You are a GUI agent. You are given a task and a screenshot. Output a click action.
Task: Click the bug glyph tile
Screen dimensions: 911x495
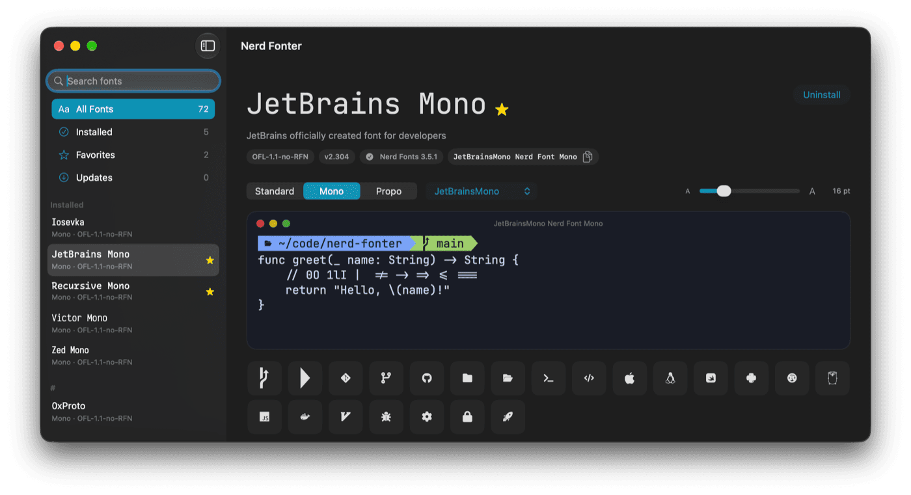pos(387,417)
